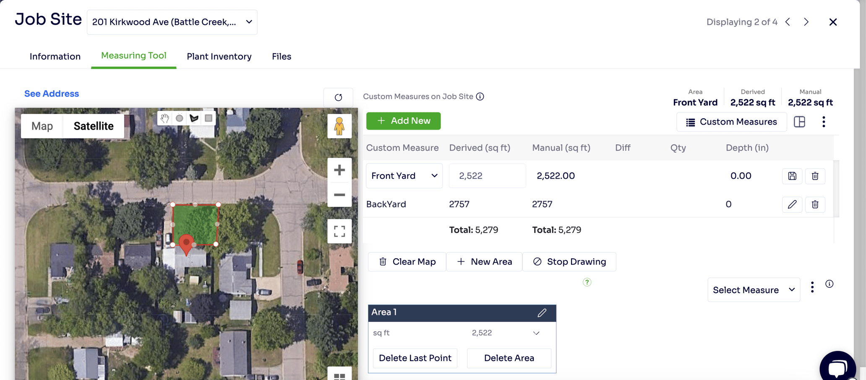Toggle fullscreen map view
The width and height of the screenshot is (866, 380).
(339, 231)
